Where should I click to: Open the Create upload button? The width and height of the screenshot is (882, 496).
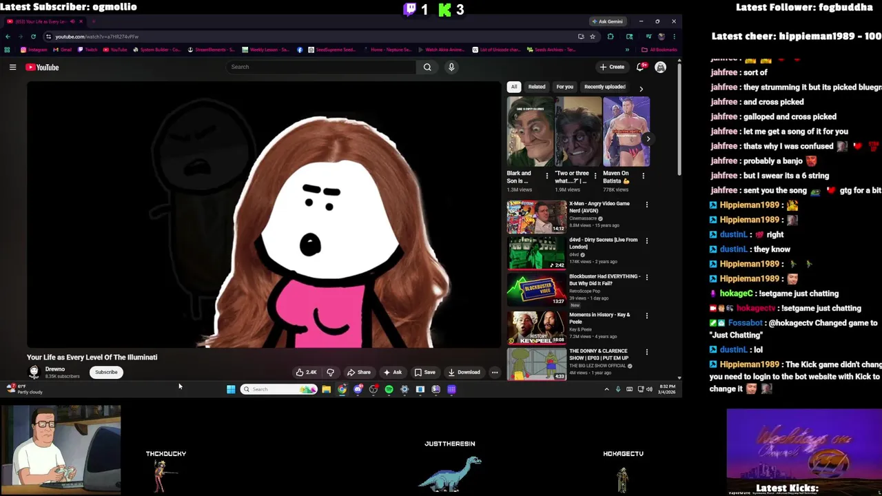pos(612,67)
